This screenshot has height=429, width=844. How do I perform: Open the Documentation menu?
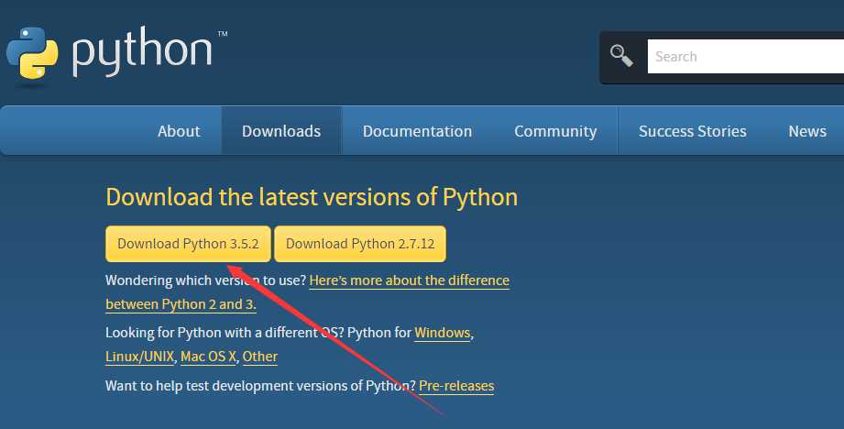point(417,131)
